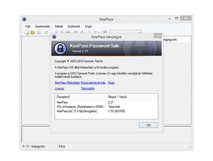
Task: Click the version value 2.31 in the list
Action: (111, 102)
